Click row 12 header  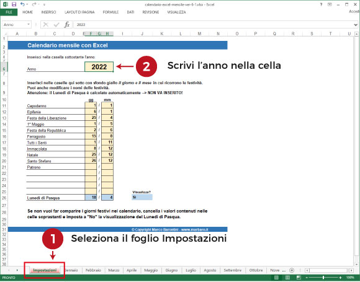[4, 112]
